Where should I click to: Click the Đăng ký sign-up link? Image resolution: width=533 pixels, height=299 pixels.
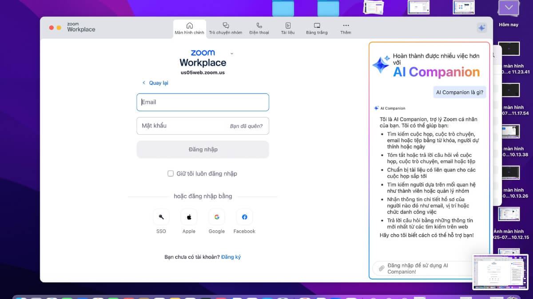[x=231, y=257]
